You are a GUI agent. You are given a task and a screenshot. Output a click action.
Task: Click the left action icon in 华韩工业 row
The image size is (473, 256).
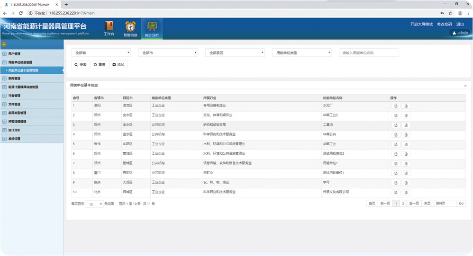click(x=396, y=145)
